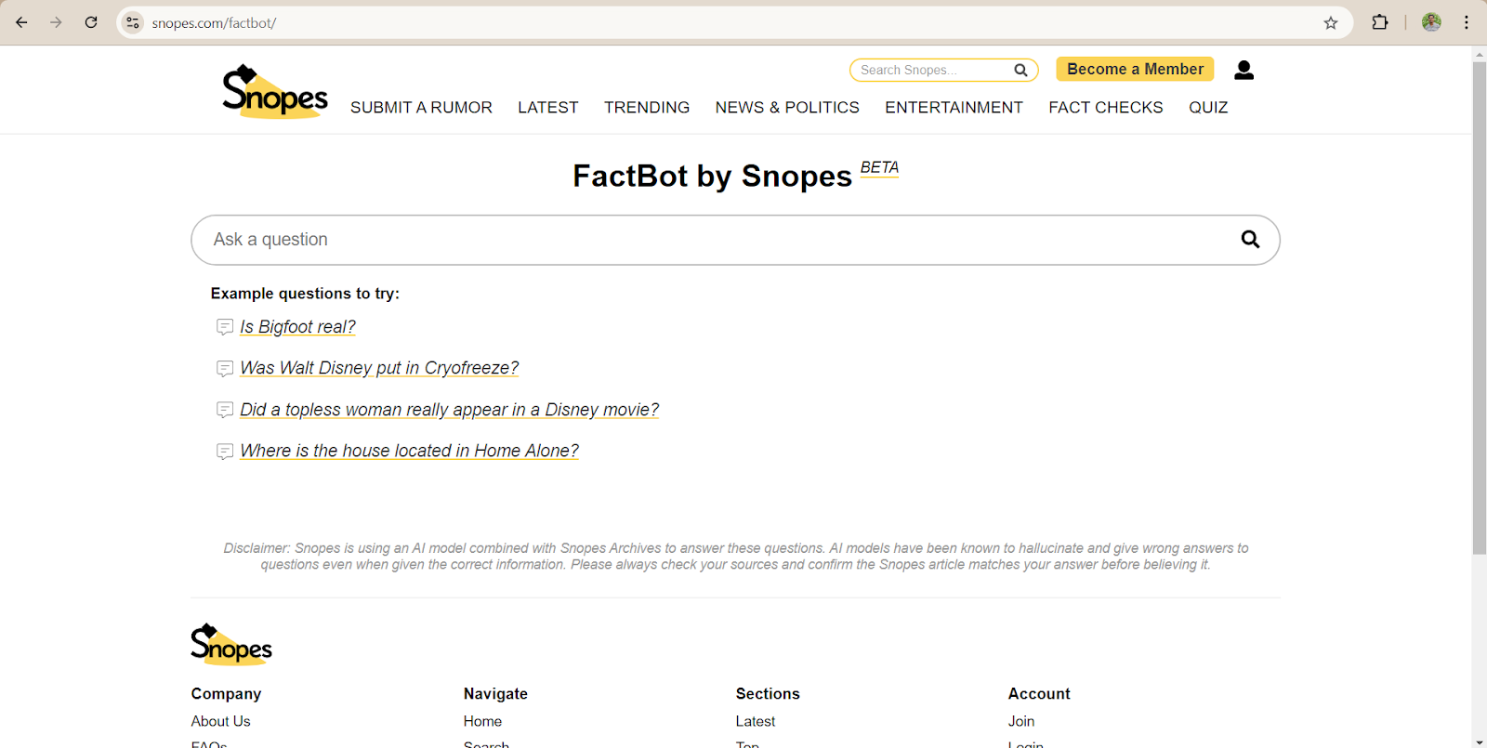Click the Account footer heading
This screenshot has height=748, width=1487.
1039,694
